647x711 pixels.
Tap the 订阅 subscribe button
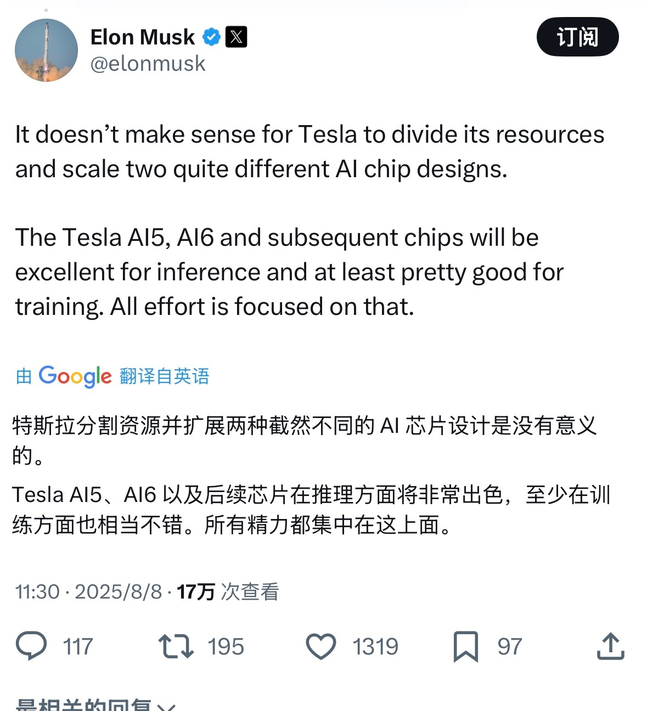(577, 37)
